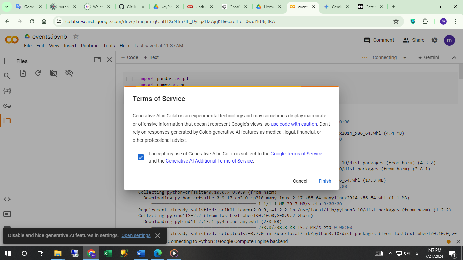
Task: Switch to the ChatGPT browser tab
Action: 235,7
